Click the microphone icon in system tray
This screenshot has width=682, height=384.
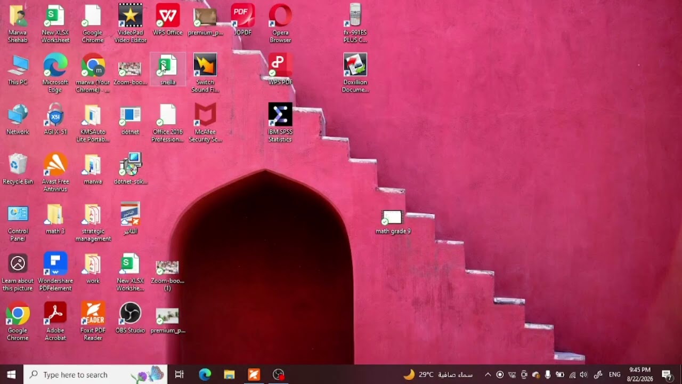pos(548,374)
